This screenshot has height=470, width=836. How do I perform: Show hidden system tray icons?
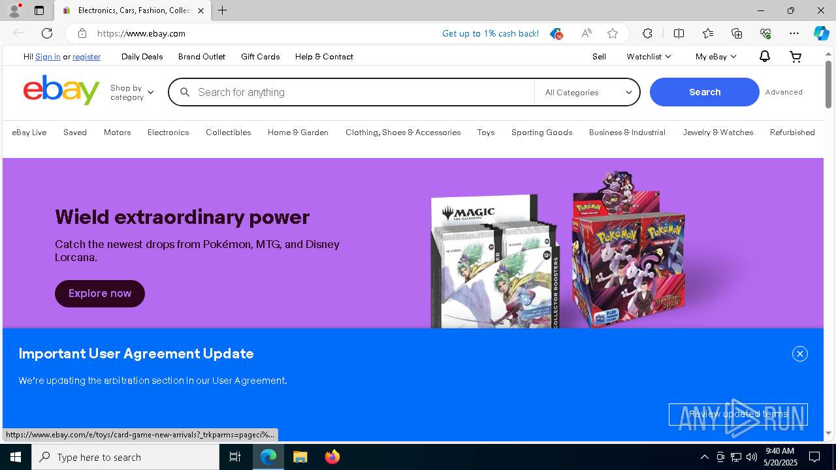tap(704, 457)
